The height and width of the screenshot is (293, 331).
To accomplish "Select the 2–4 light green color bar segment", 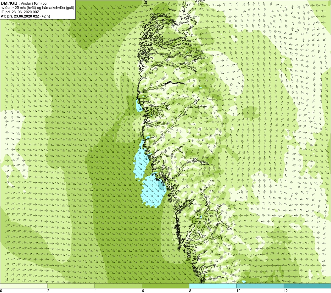I will (71, 286).
